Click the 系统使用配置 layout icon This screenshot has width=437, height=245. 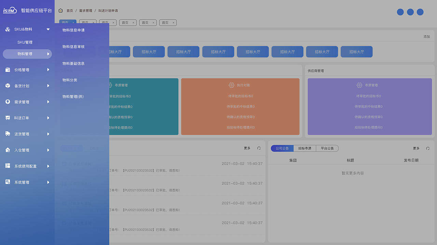point(8,166)
